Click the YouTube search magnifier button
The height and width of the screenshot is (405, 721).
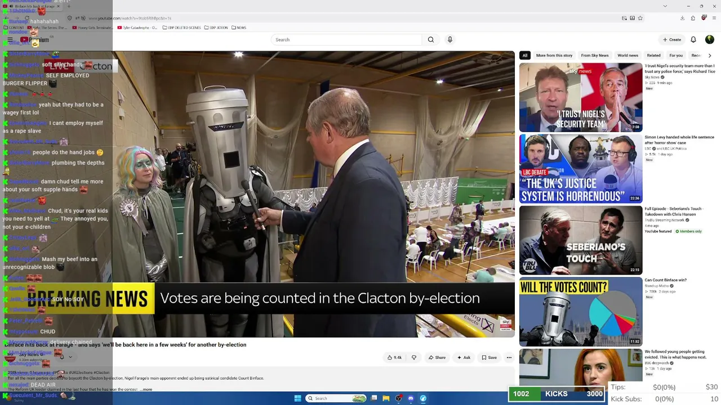click(431, 39)
